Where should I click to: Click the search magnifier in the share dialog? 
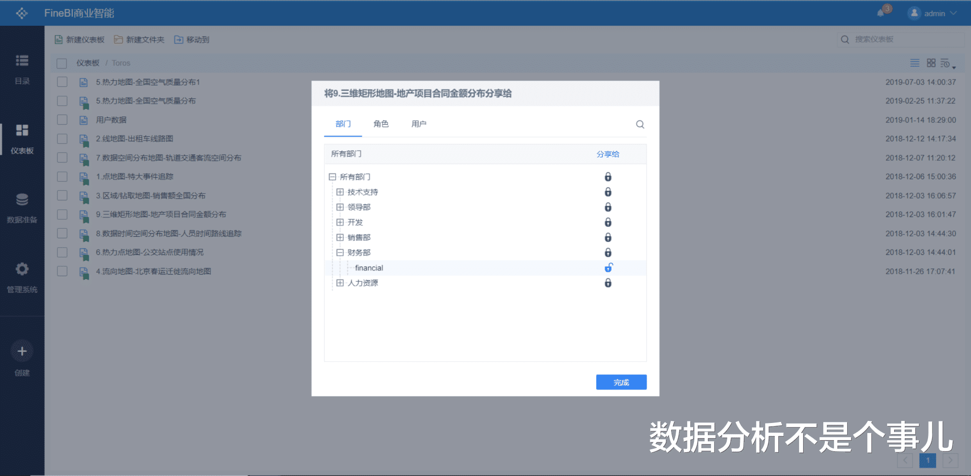640,124
